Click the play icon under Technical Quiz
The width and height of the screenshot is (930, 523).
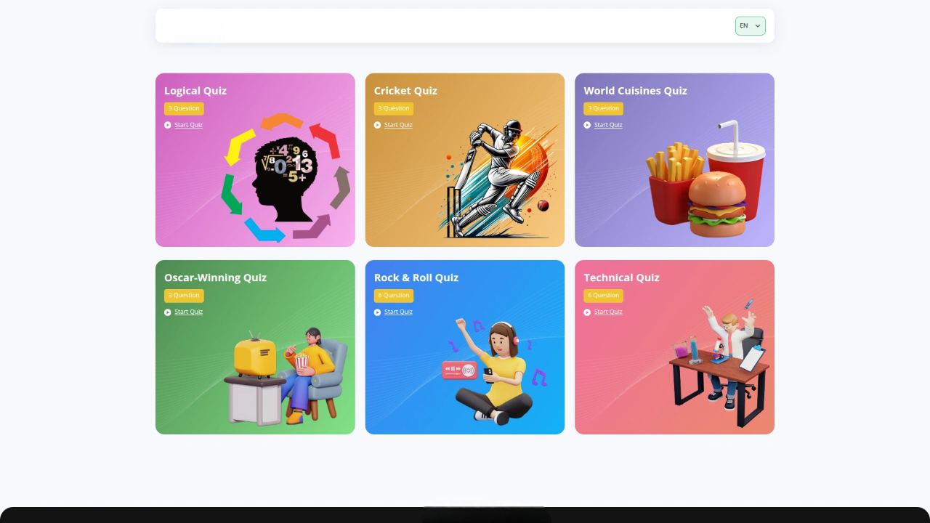coord(587,312)
